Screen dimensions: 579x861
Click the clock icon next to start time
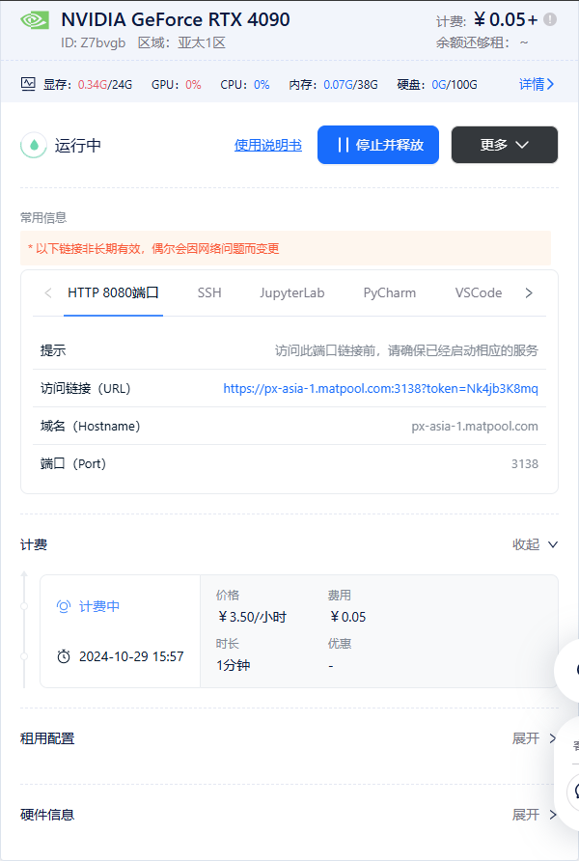64,656
